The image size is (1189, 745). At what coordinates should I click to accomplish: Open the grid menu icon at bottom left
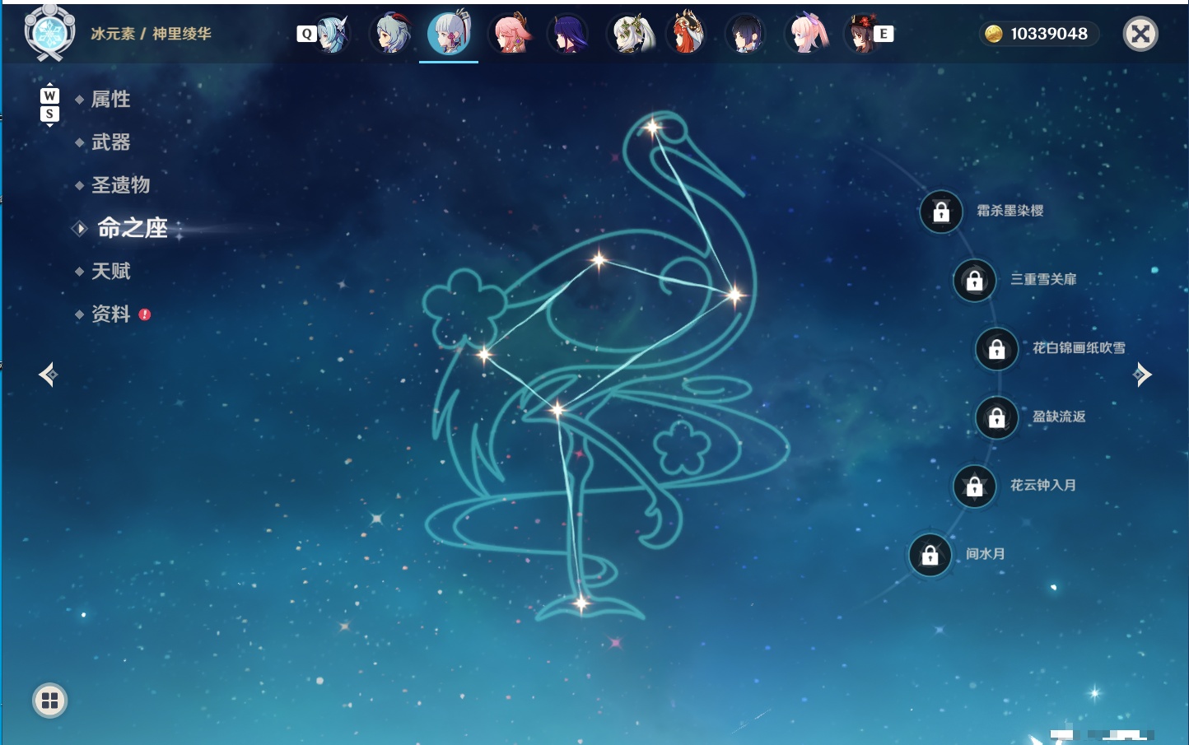[49, 701]
